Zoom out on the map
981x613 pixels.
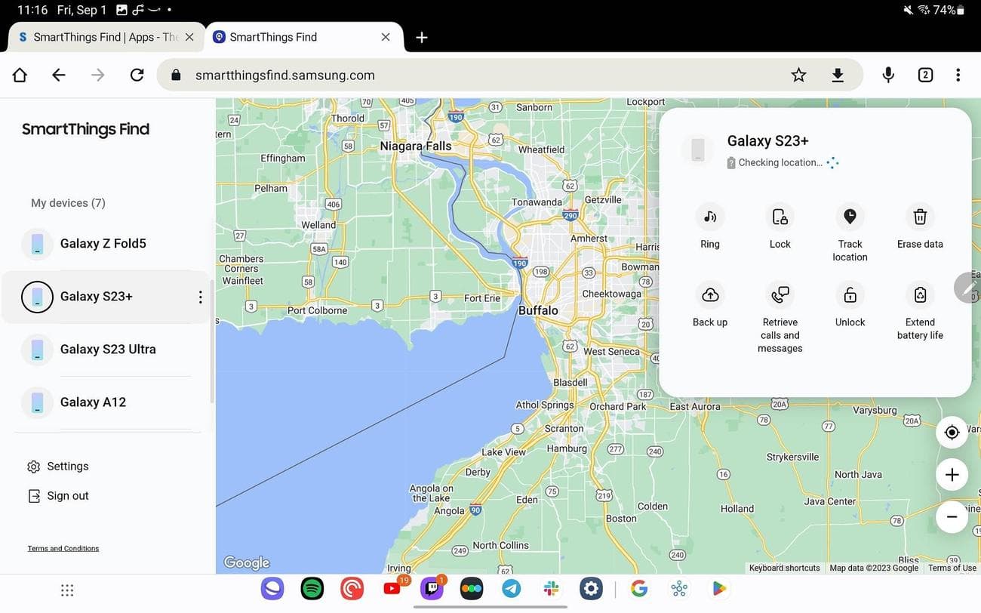[x=952, y=517]
